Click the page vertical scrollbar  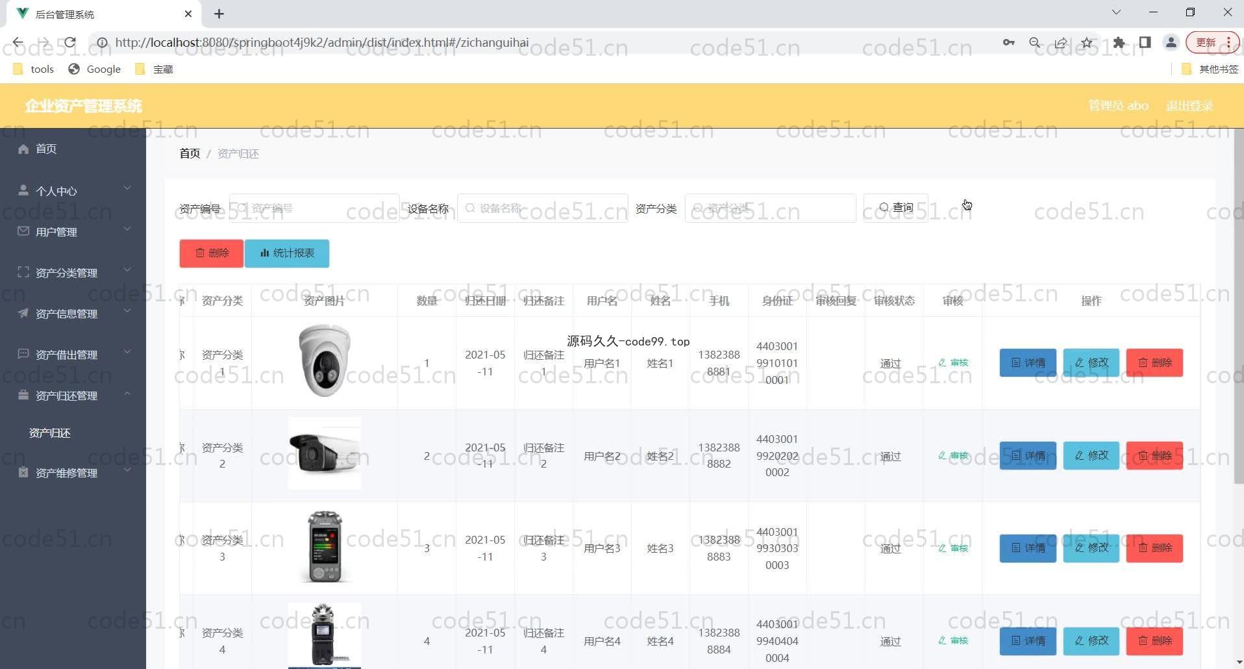(1238, 305)
